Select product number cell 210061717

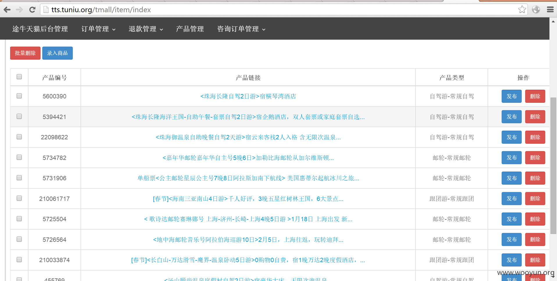click(x=54, y=199)
